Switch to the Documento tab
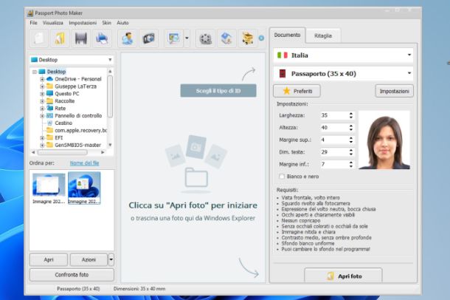 (287, 35)
